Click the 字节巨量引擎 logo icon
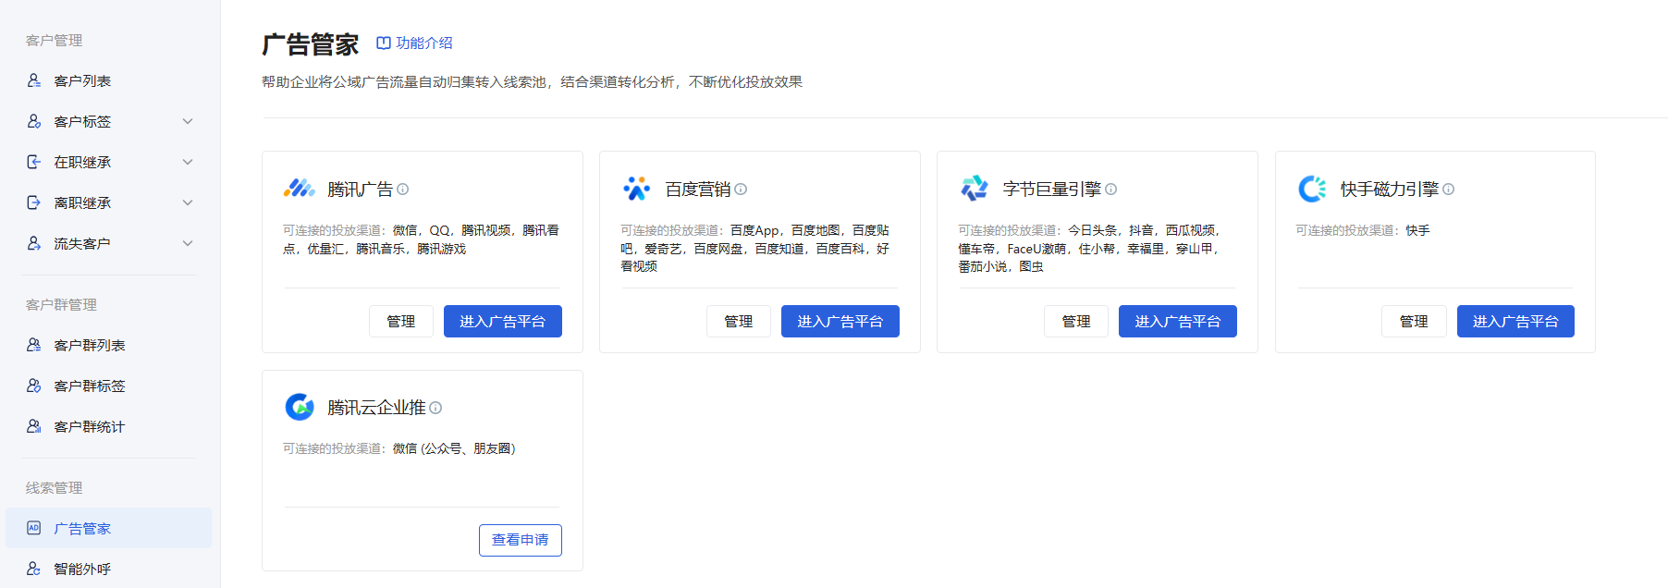1668x588 pixels. [975, 189]
